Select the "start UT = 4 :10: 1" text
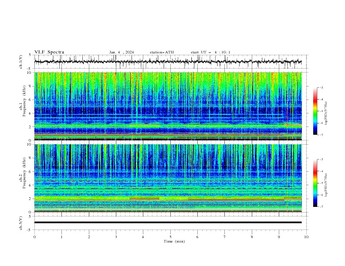This screenshot has height=266, width=345. coord(210,52)
